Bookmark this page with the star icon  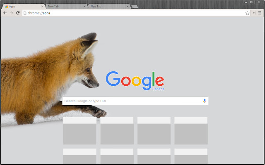[247, 13]
